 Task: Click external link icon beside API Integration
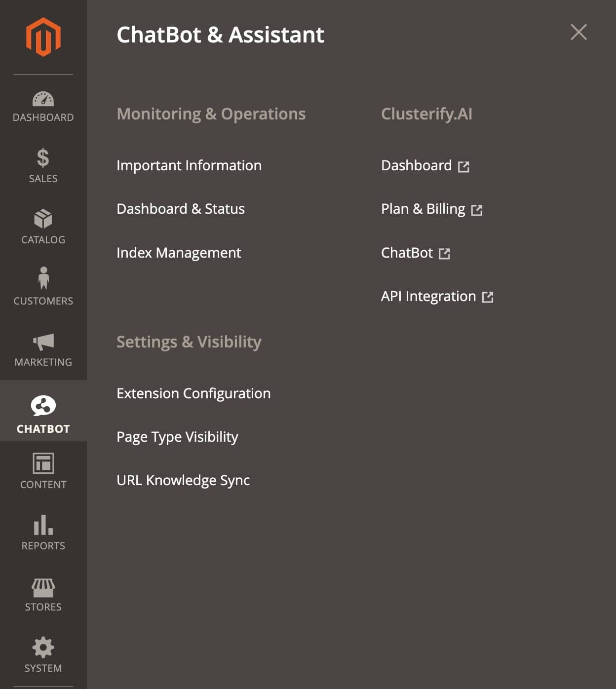pos(488,297)
